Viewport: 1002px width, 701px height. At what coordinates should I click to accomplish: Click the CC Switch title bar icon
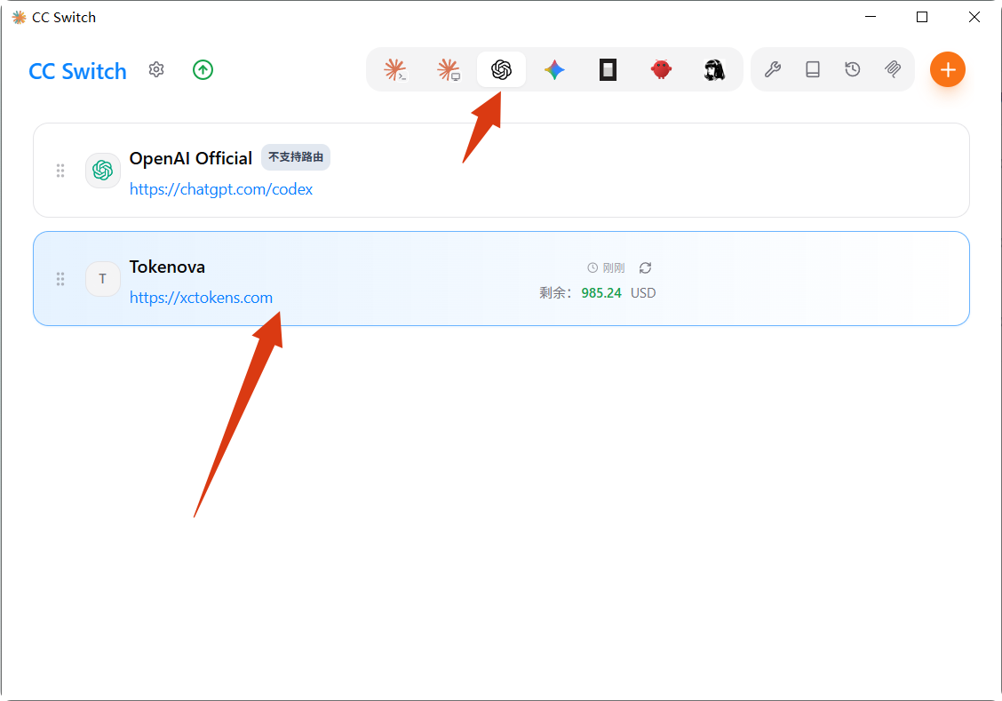tap(20, 17)
